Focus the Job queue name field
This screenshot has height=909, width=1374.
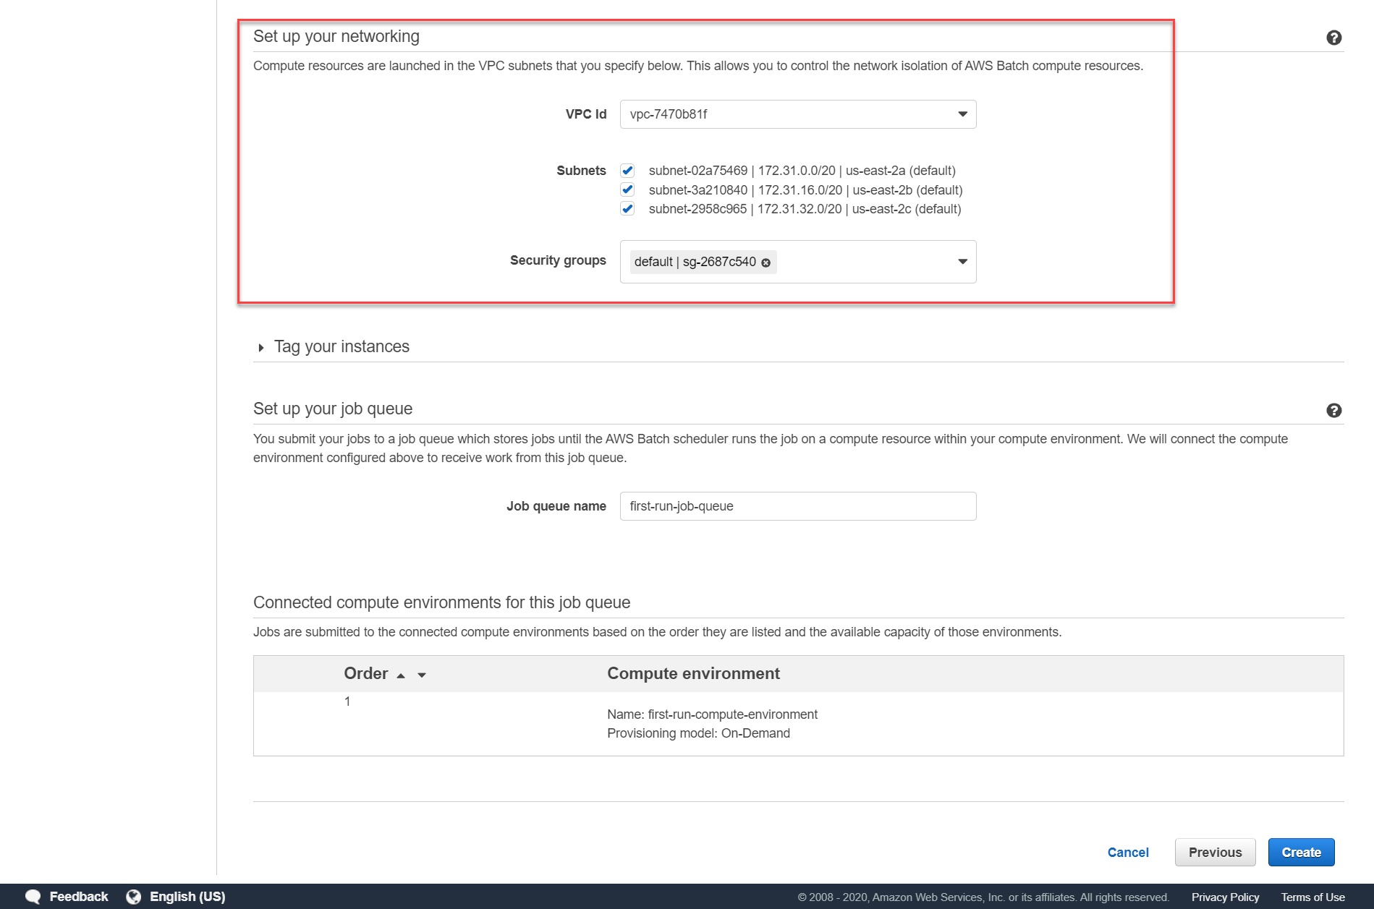[x=798, y=506]
